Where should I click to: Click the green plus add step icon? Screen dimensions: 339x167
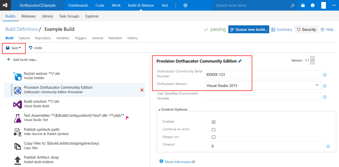(9, 59)
